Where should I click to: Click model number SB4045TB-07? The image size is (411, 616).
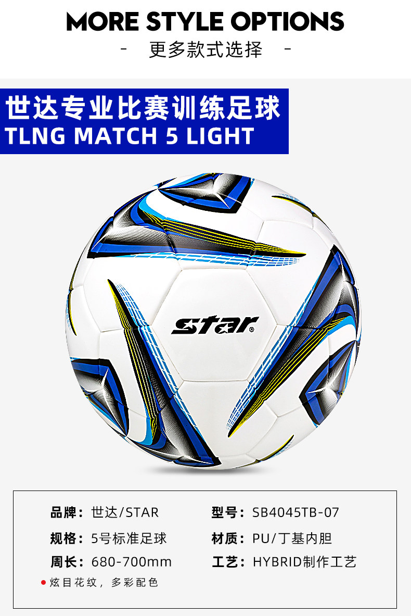click(295, 512)
